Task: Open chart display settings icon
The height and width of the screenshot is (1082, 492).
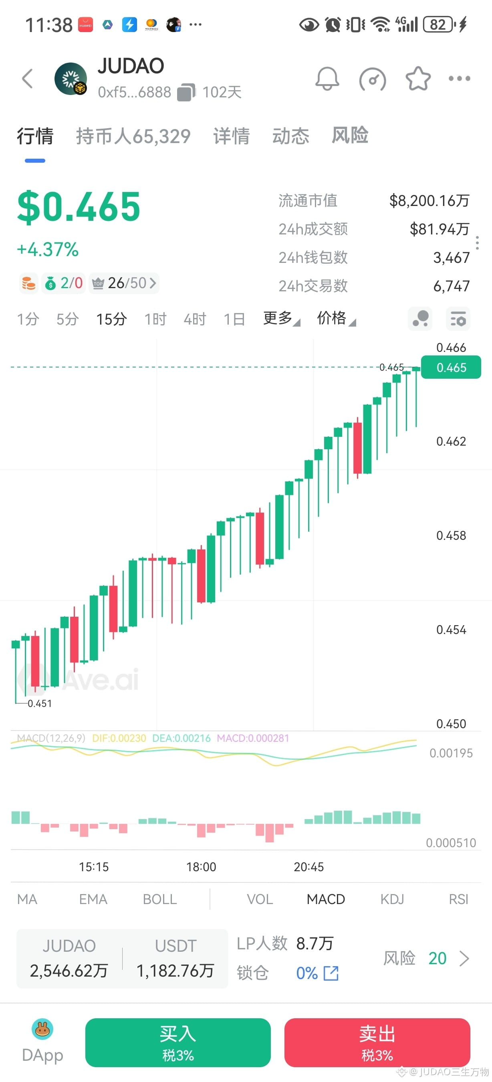Action: pyautogui.click(x=458, y=319)
